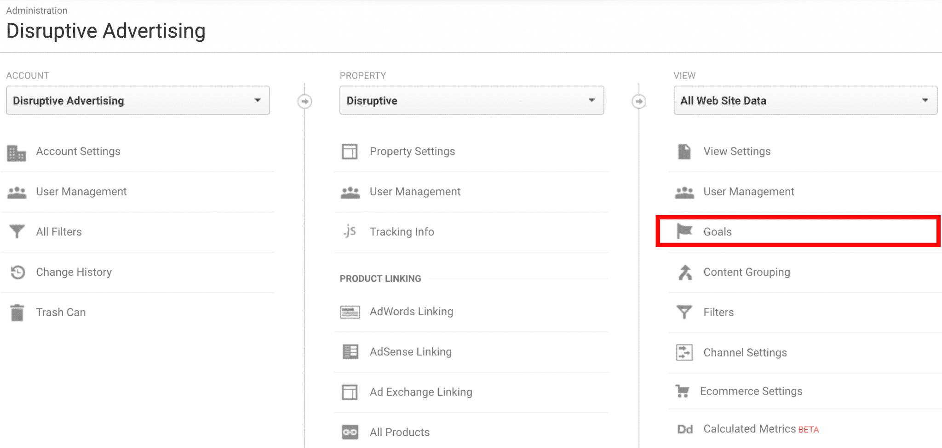The height and width of the screenshot is (448, 942).
Task: Click the Channel Settings arrows icon
Action: 684,353
